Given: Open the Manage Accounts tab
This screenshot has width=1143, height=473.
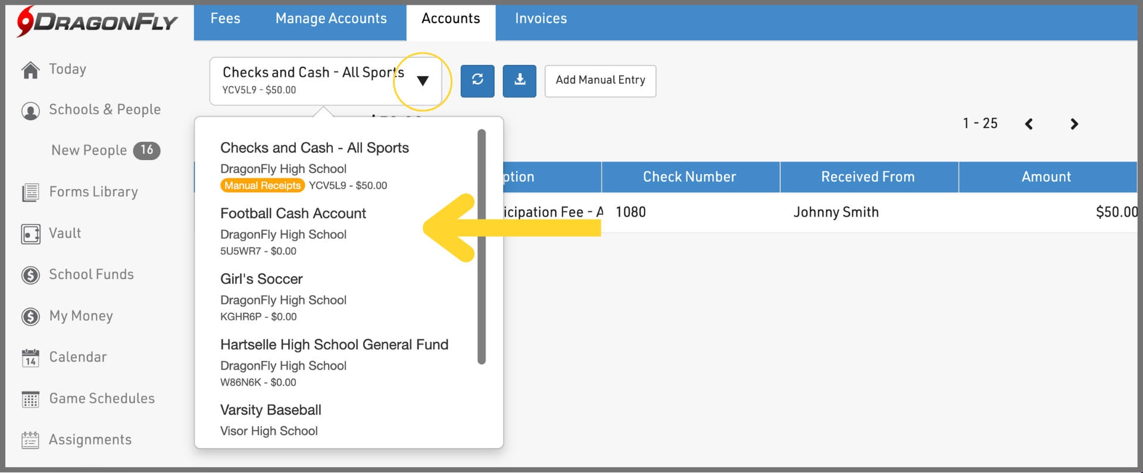Looking at the screenshot, I should 331,19.
